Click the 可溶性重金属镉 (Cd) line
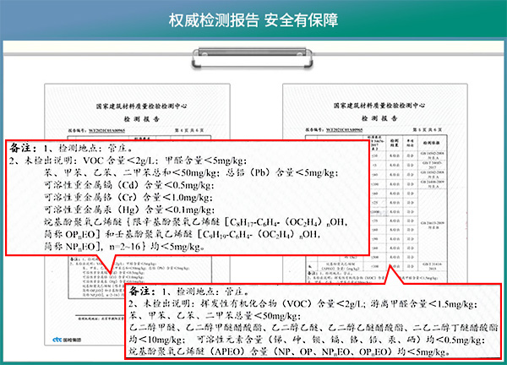507x365 pixels. tap(118, 184)
